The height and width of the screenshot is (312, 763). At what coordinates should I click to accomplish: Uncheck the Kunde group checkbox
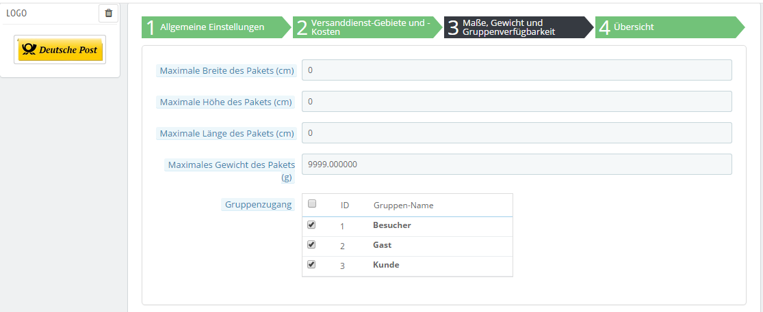coord(312,264)
